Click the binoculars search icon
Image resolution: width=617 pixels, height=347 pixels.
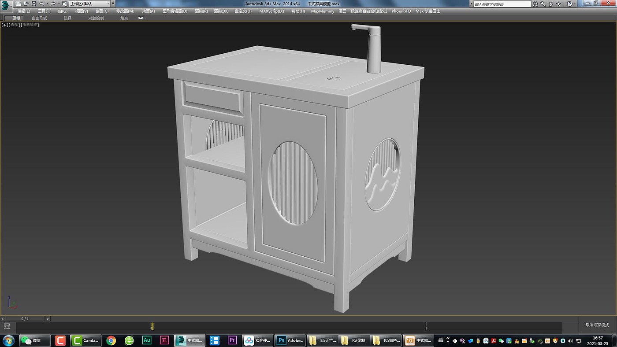(535, 4)
